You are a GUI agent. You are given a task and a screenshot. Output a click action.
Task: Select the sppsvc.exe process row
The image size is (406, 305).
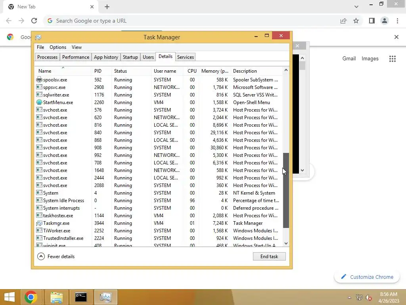(x=159, y=87)
